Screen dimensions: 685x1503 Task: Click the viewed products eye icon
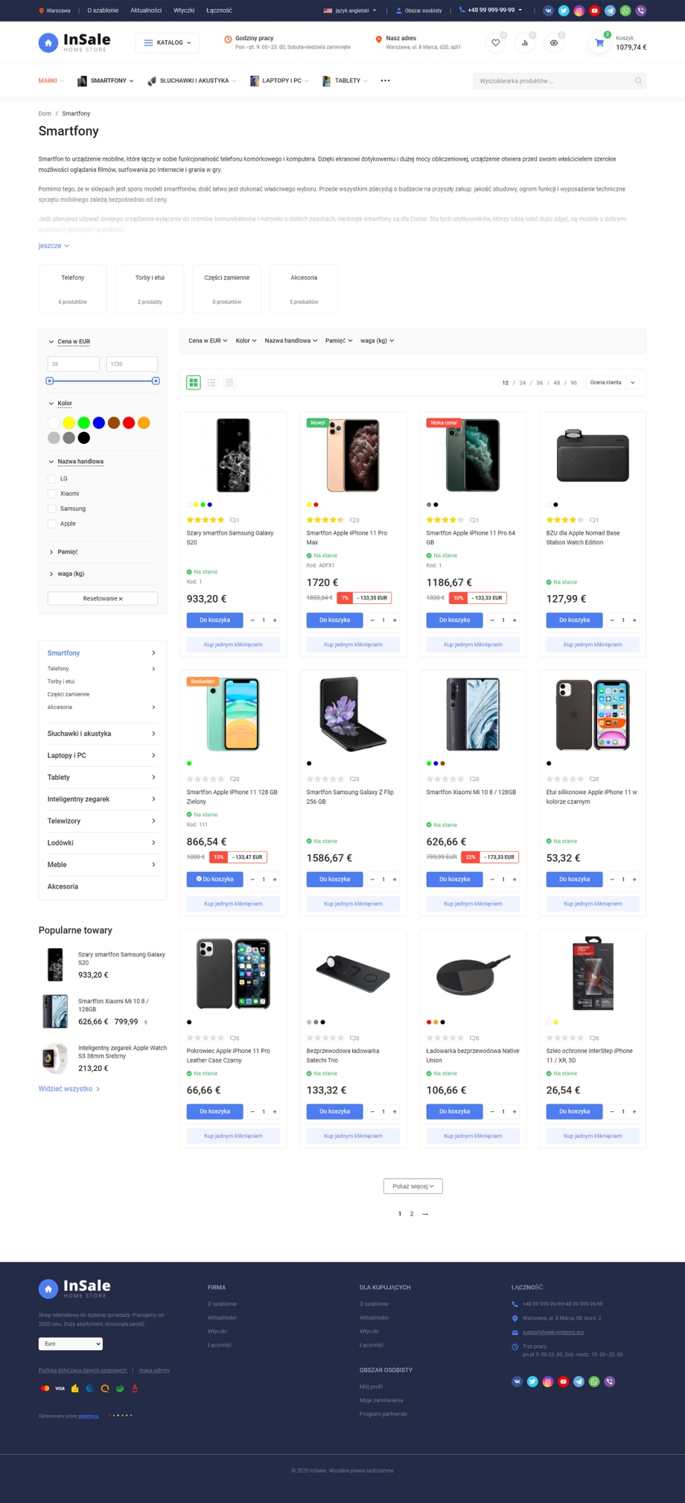554,43
